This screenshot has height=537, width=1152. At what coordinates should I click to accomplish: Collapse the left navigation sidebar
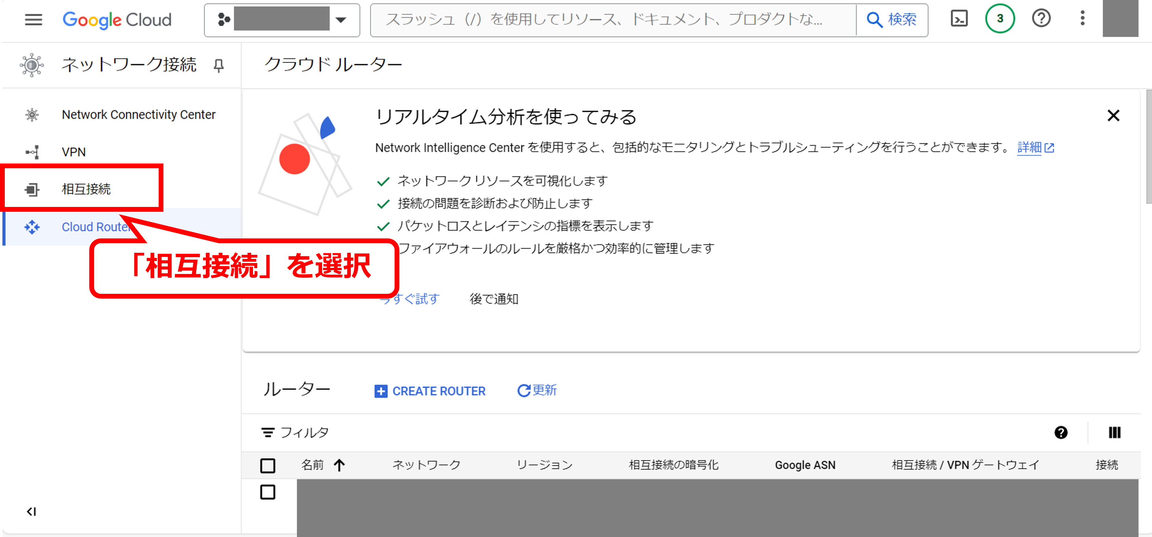click(31, 511)
